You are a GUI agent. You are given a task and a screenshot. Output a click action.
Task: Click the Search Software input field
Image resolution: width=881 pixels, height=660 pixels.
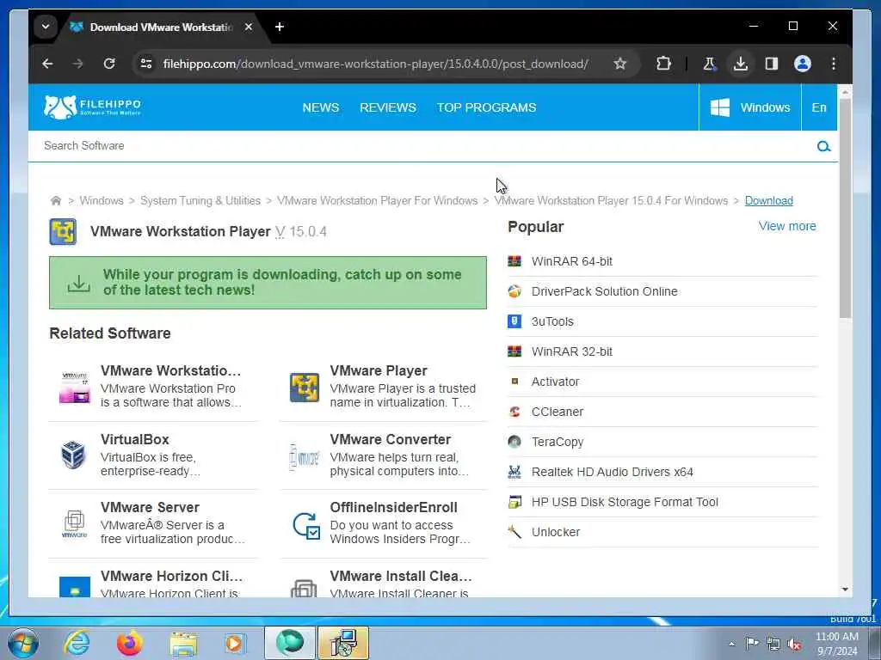click(422, 146)
